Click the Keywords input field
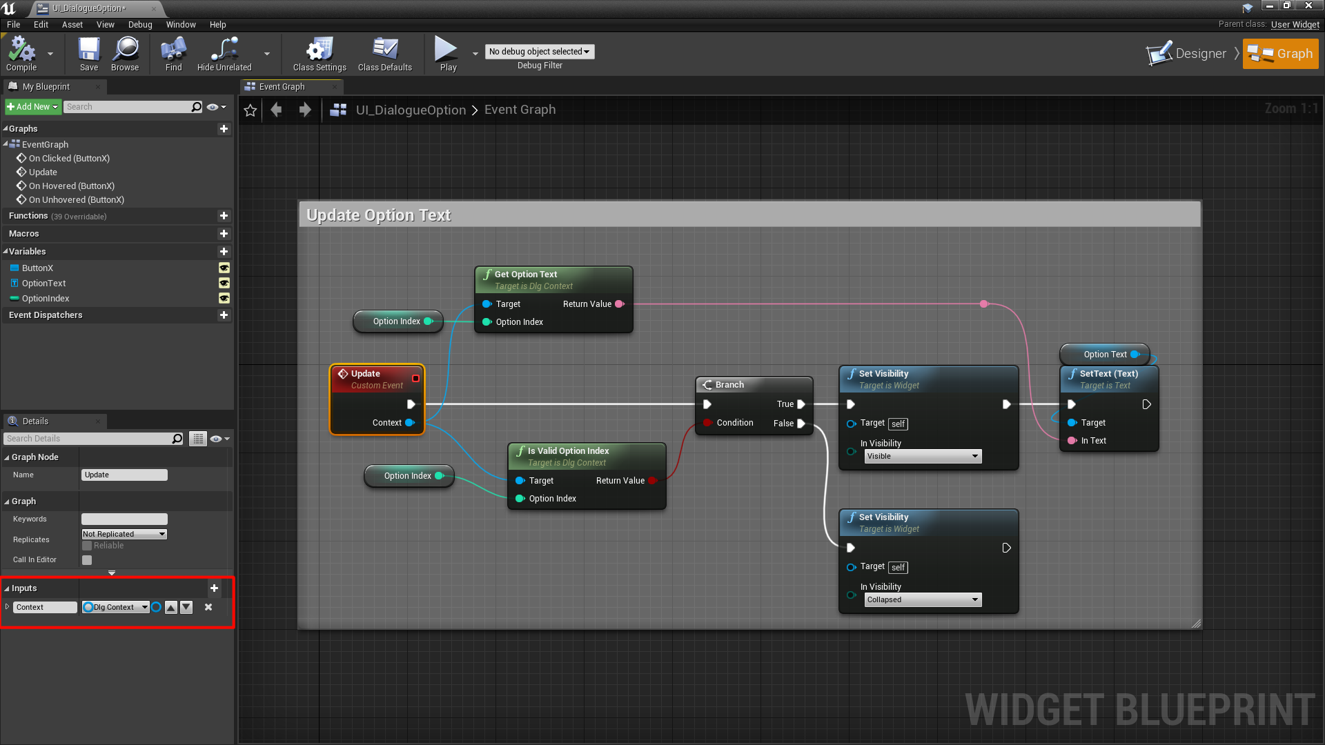Viewport: 1325px width, 745px height. pyautogui.click(x=124, y=519)
